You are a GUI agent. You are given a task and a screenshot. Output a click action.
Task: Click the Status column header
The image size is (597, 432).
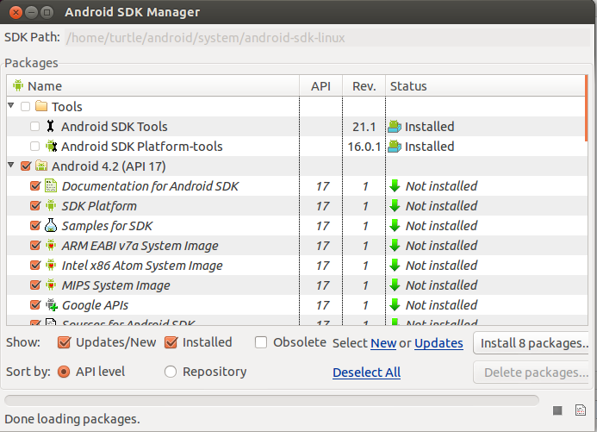[408, 86]
